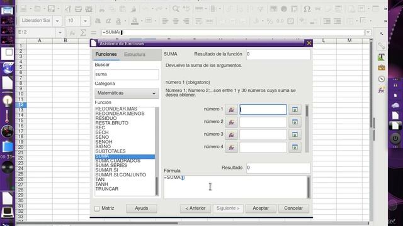Open sidebar Navigator compass icon
The height and width of the screenshot is (226, 403).
[x=381, y=79]
